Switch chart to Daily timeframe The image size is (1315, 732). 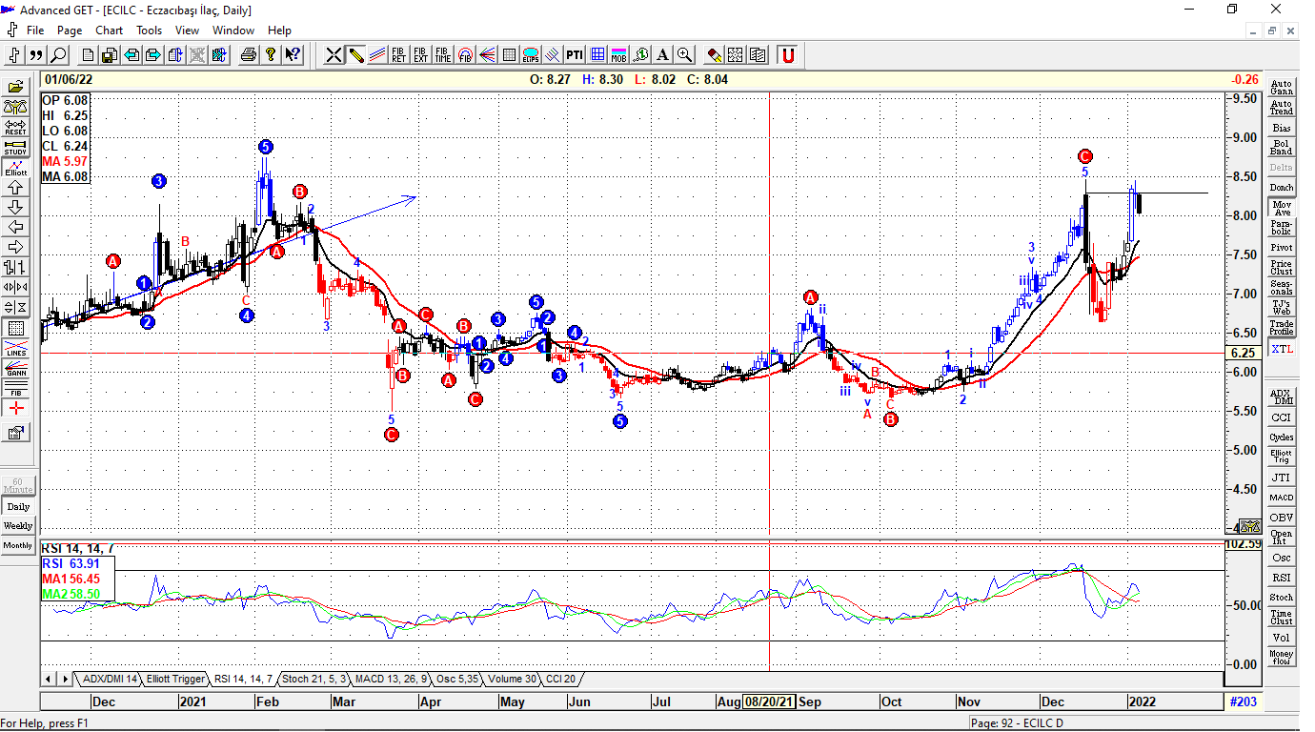18,507
